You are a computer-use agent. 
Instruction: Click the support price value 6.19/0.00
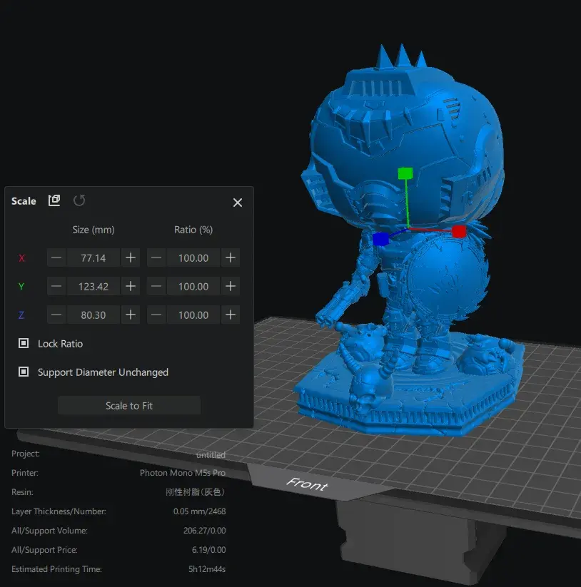tap(208, 550)
